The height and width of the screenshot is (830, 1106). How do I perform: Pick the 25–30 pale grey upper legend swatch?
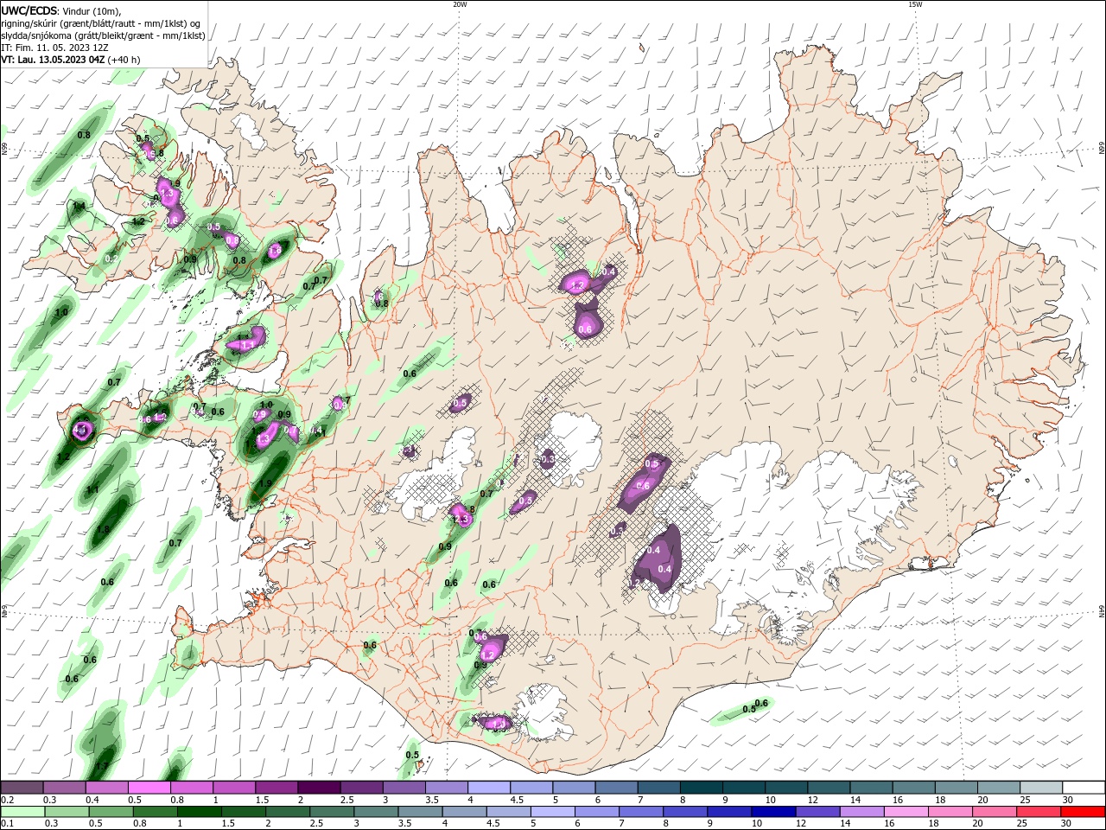1041,788
